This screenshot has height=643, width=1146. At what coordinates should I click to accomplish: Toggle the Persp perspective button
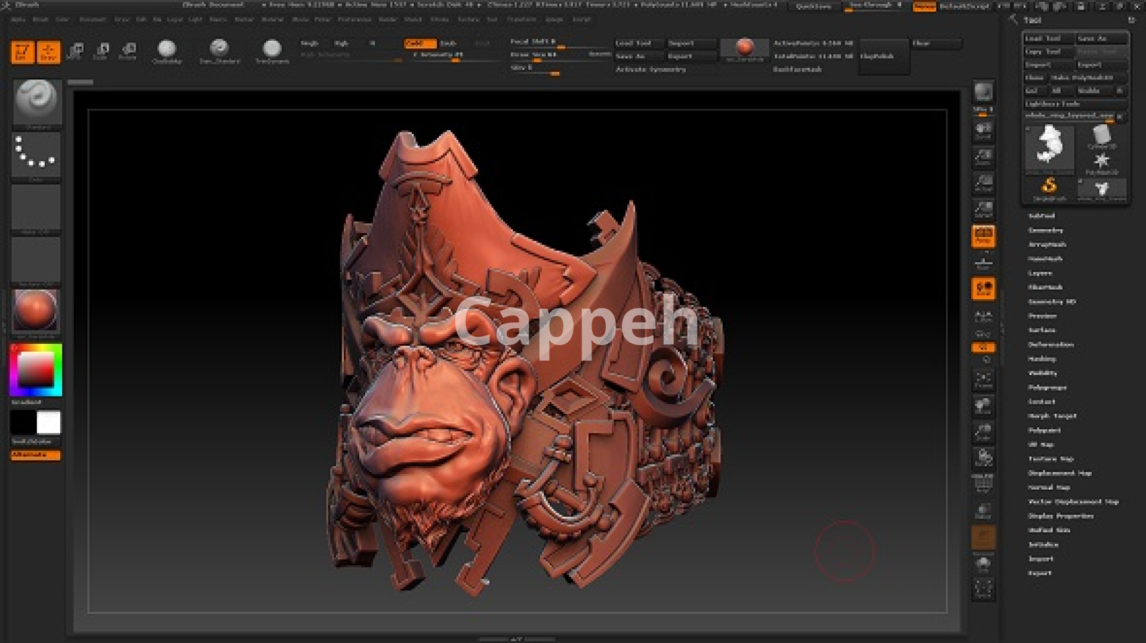pyautogui.click(x=983, y=236)
